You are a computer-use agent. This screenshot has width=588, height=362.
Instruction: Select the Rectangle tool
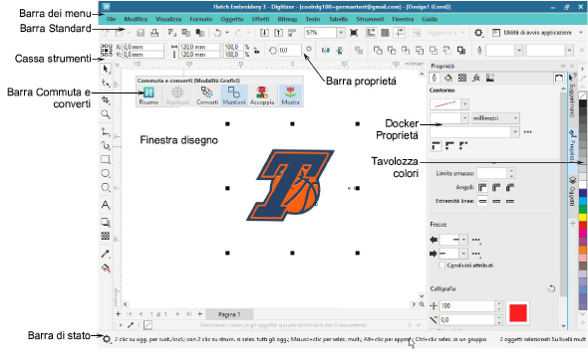pyautogui.click(x=106, y=160)
